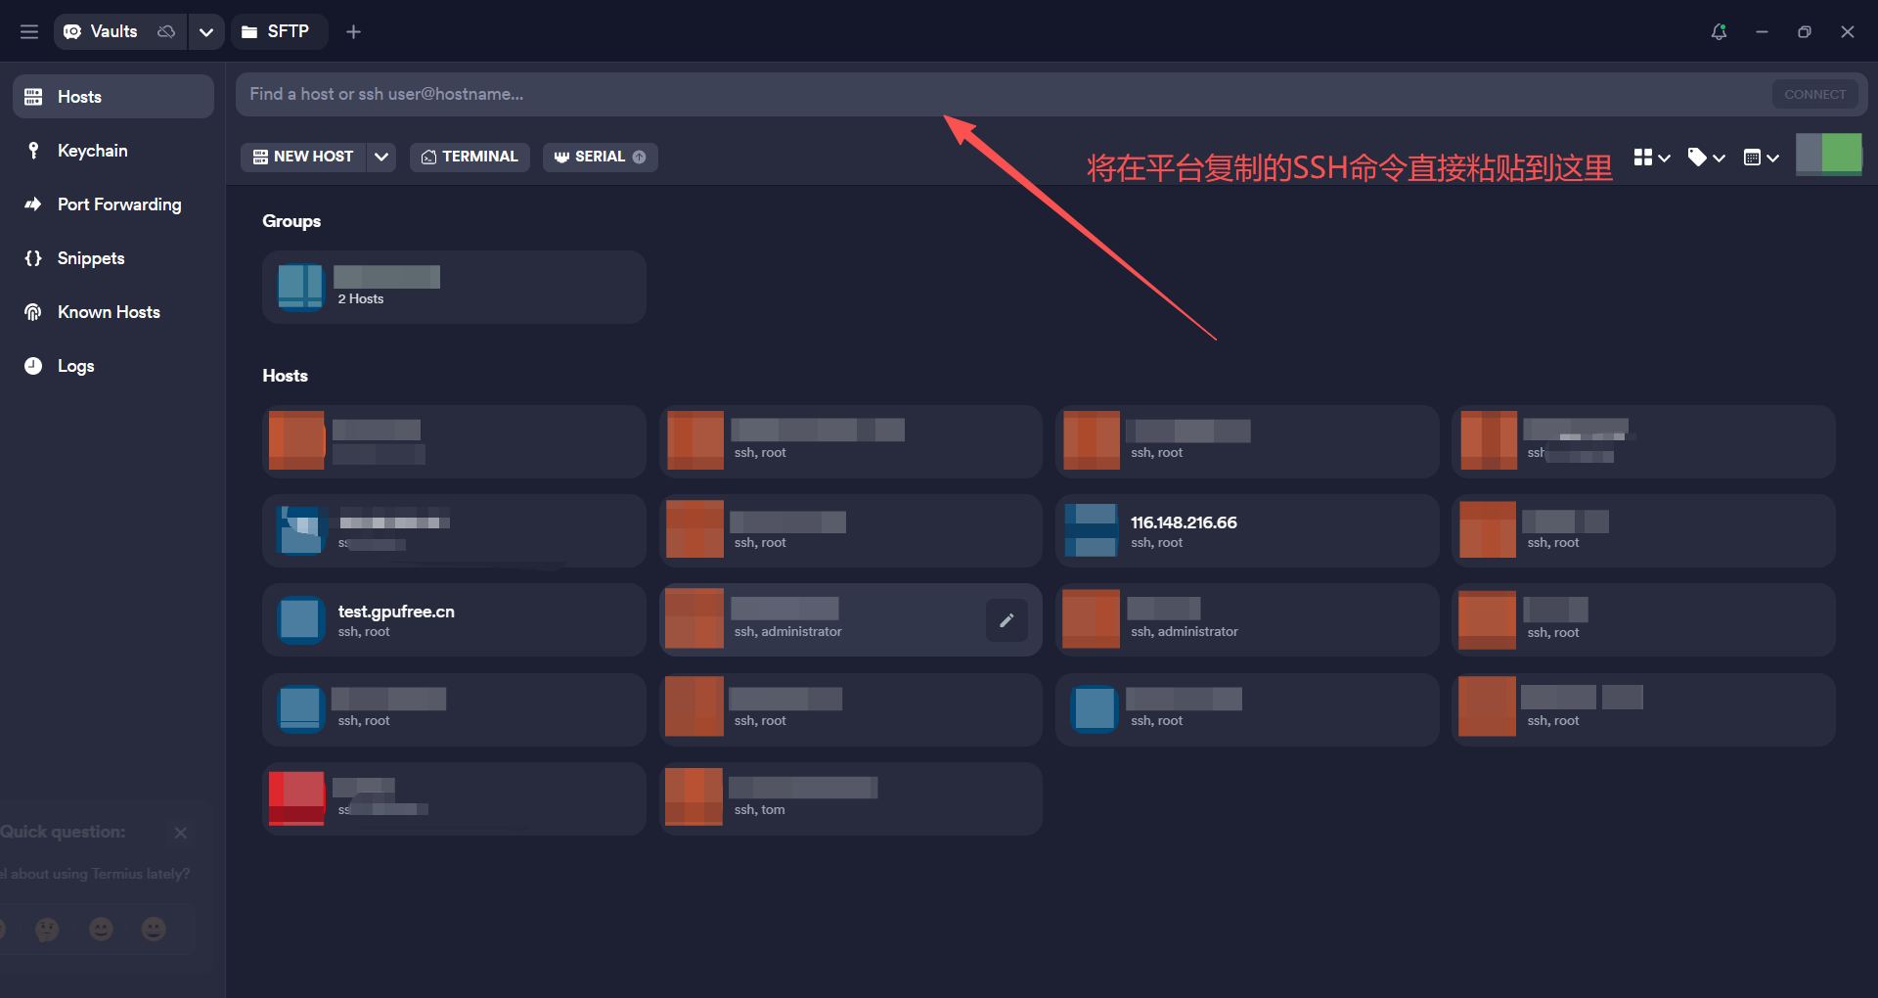This screenshot has width=1878, height=998.
Task: Click the notifications bell icon
Action: click(x=1719, y=31)
